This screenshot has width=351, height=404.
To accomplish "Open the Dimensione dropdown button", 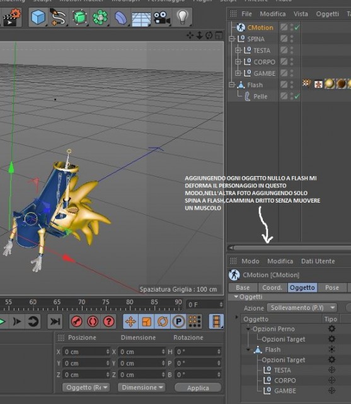I will click(142, 388).
